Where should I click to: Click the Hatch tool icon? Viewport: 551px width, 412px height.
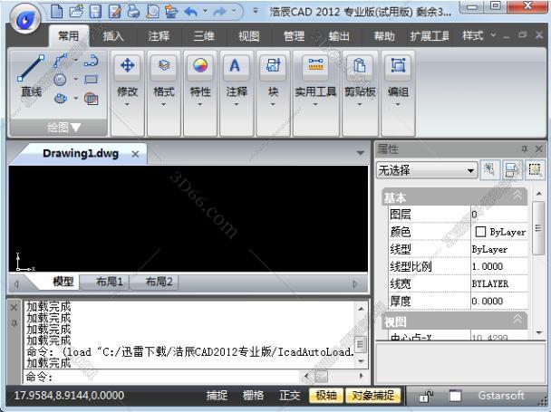coord(92,99)
